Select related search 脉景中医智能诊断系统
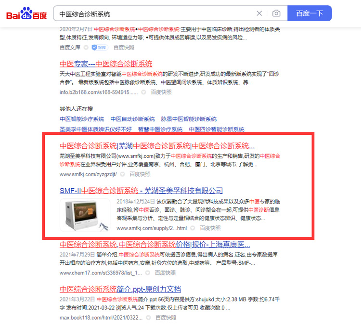This screenshot has width=361, height=324. point(189,119)
